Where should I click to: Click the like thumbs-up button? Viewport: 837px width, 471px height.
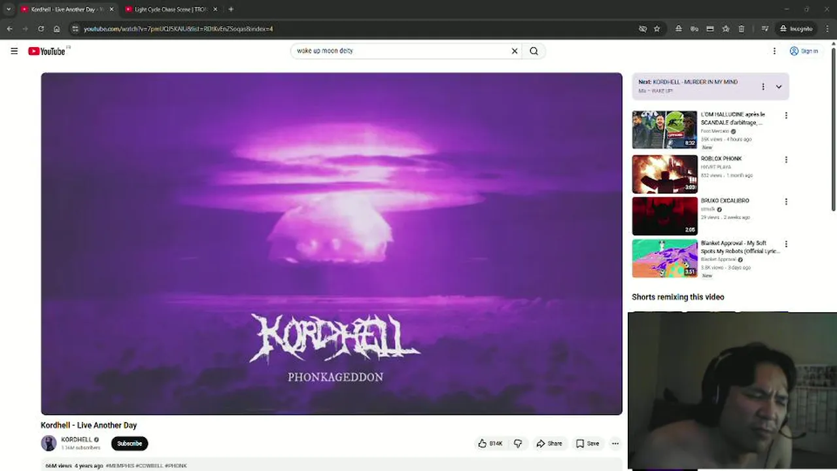490,444
